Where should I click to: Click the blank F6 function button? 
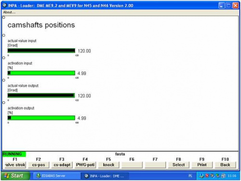[x=132, y=165]
